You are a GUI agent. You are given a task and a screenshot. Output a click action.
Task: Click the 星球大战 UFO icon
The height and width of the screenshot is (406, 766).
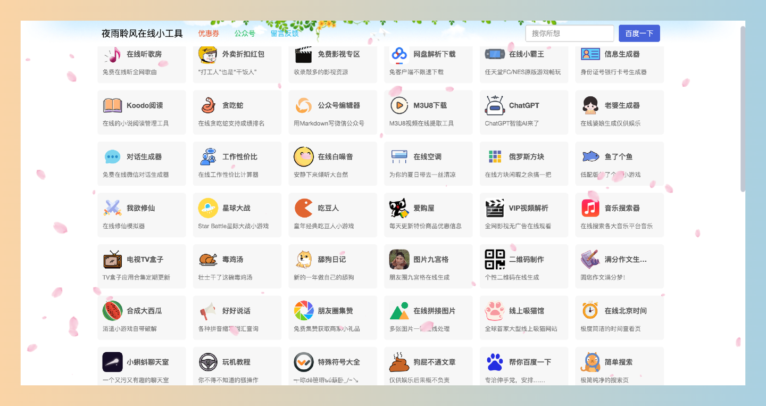(x=208, y=208)
